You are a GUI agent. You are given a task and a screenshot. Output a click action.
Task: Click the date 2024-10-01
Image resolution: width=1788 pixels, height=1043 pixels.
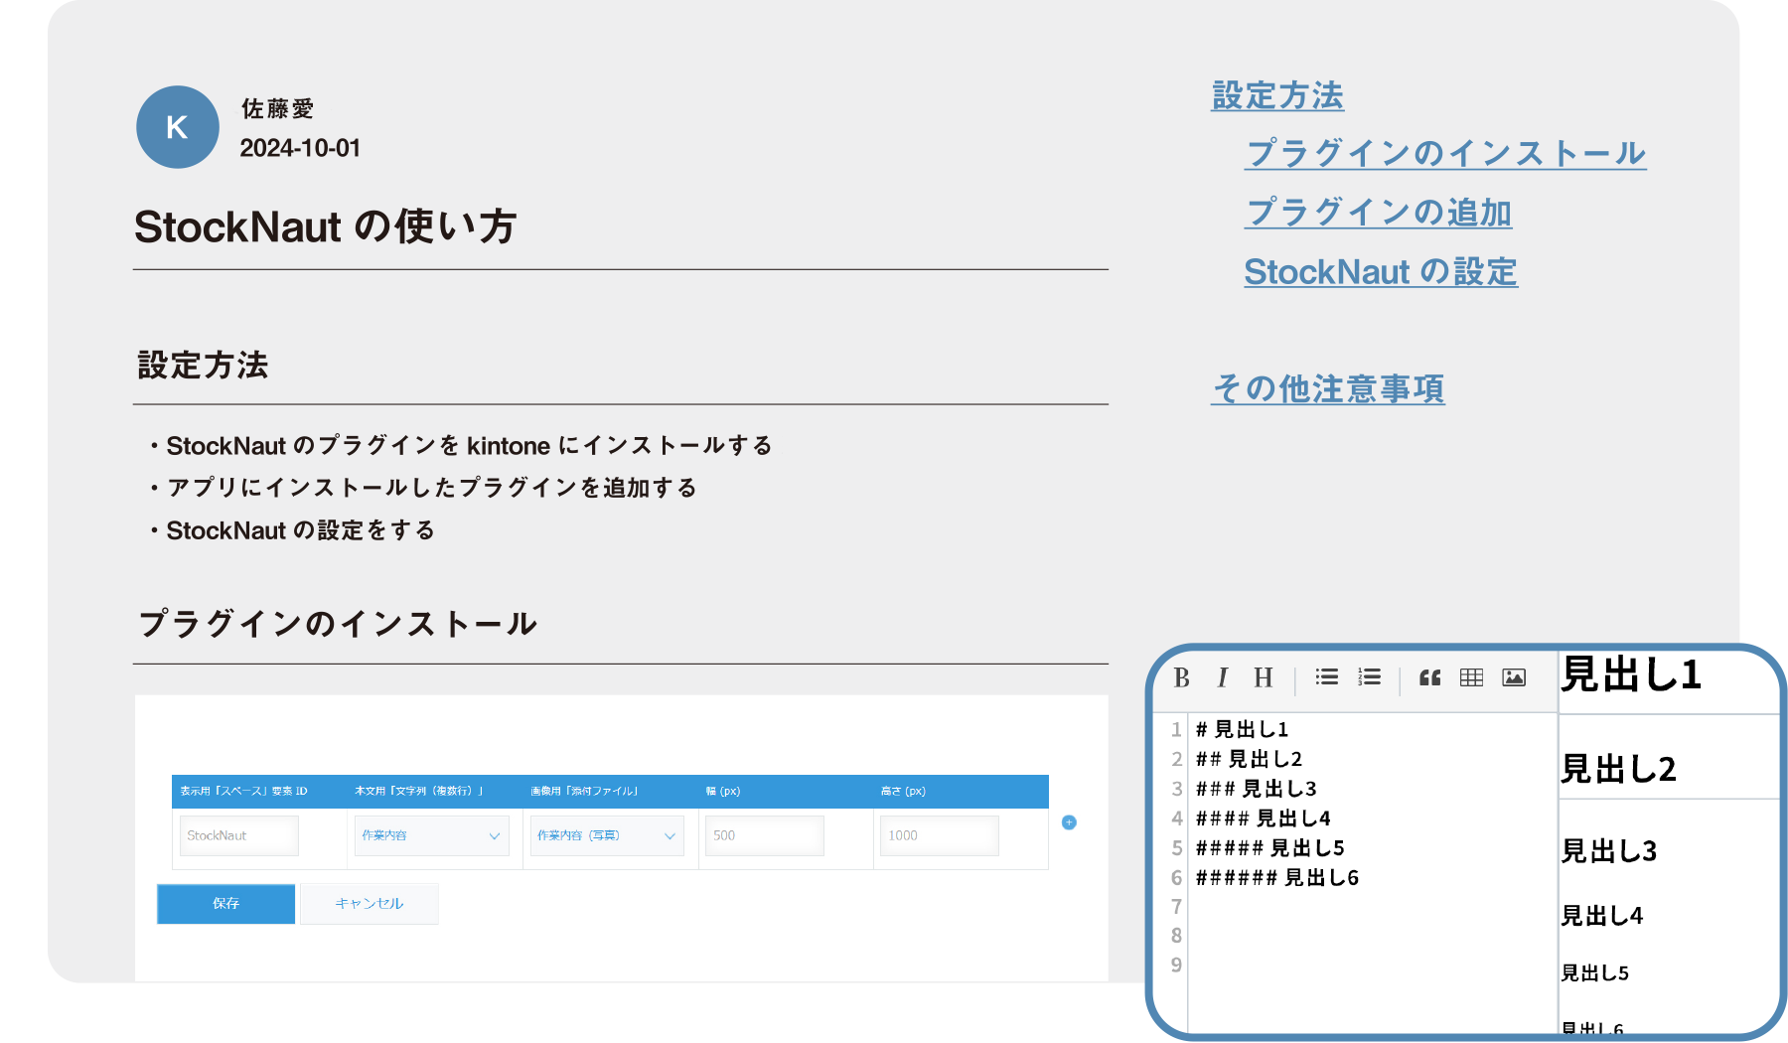[300, 148]
